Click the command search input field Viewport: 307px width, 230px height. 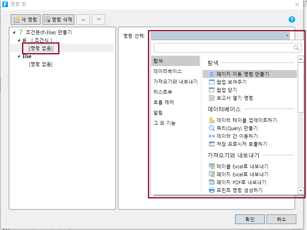[223, 48]
